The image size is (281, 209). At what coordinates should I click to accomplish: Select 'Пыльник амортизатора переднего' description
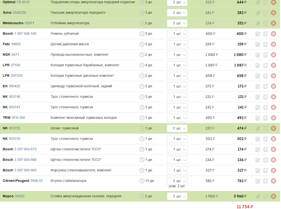pyautogui.click(x=78, y=13)
